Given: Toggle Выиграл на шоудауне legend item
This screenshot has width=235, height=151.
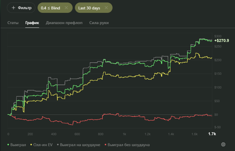Looking at the screenshot, I should pos(80,145).
